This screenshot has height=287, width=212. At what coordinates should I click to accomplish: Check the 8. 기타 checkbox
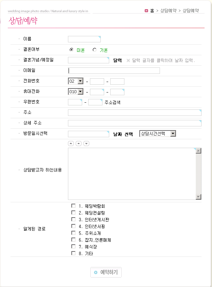coord(73,253)
